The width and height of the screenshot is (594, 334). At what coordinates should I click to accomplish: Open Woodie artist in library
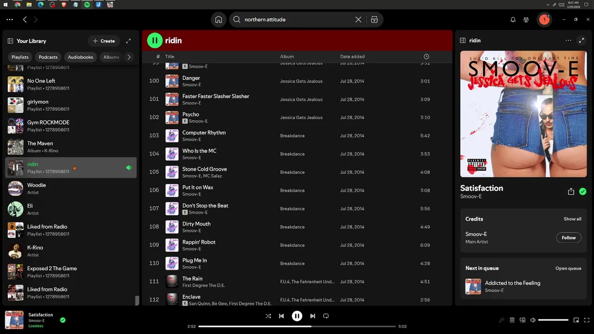pyautogui.click(x=71, y=188)
